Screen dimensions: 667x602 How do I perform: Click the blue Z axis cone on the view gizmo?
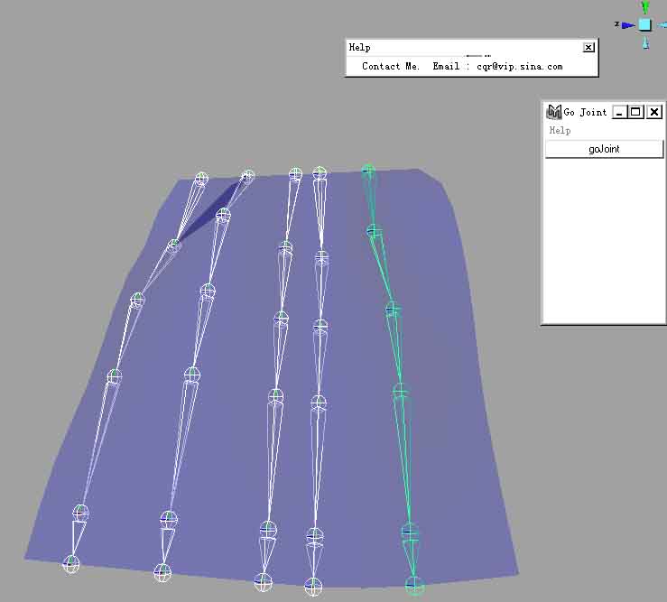(x=626, y=25)
